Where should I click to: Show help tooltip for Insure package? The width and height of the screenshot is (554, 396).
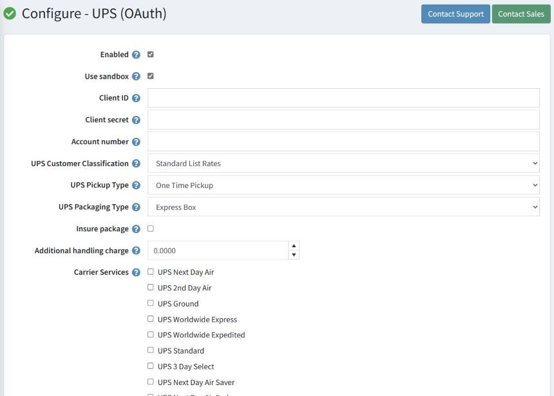tap(136, 229)
